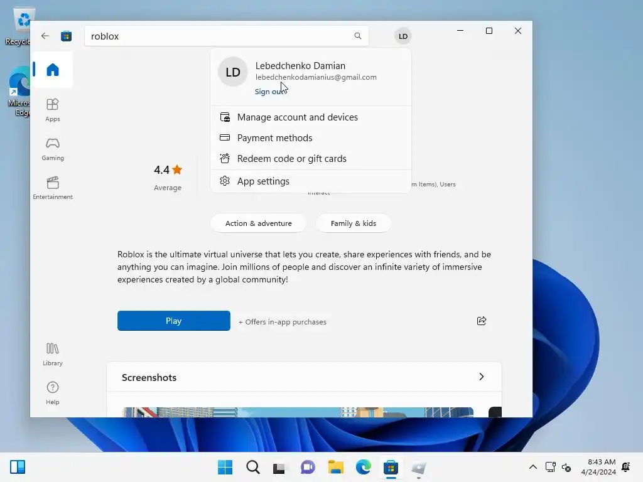Click the blue Play button
Screen dimensions: 643x482
click(x=173, y=321)
